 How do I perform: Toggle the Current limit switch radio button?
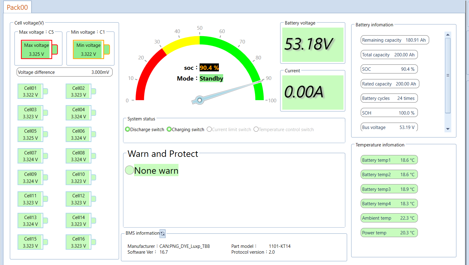point(209,129)
